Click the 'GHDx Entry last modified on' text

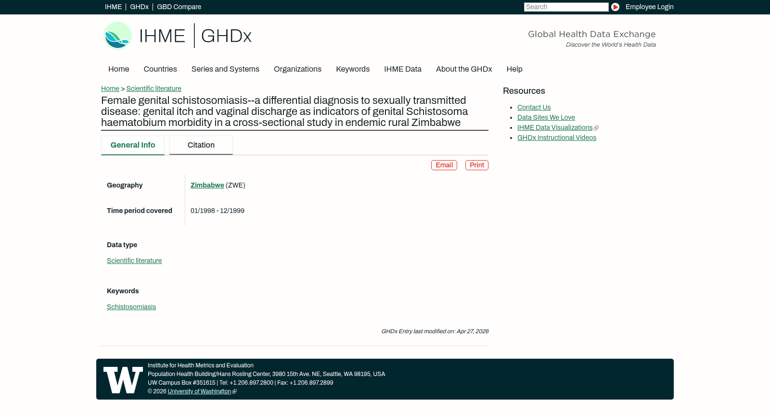[435, 331]
